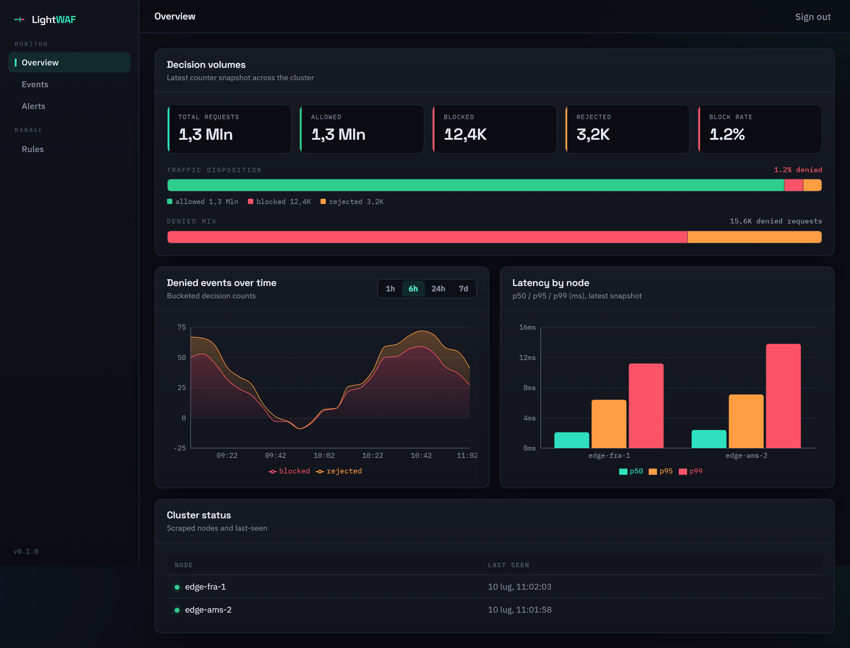Click '15,6K denied requests' text
The image size is (850, 648).
[776, 221]
